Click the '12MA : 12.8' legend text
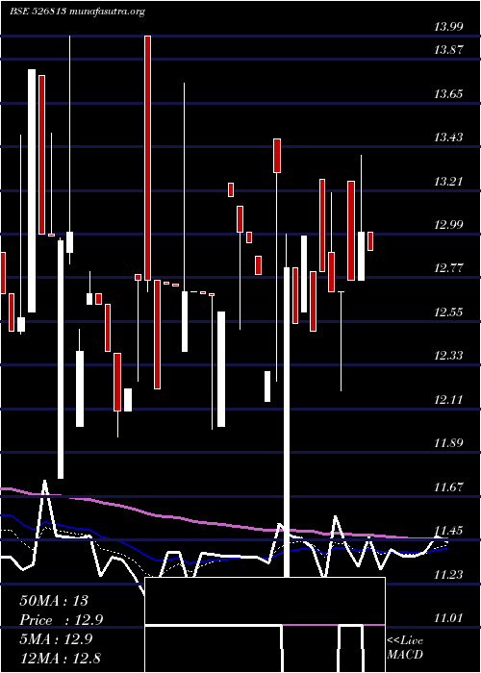This screenshot has width=481, height=673. [61, 658]
